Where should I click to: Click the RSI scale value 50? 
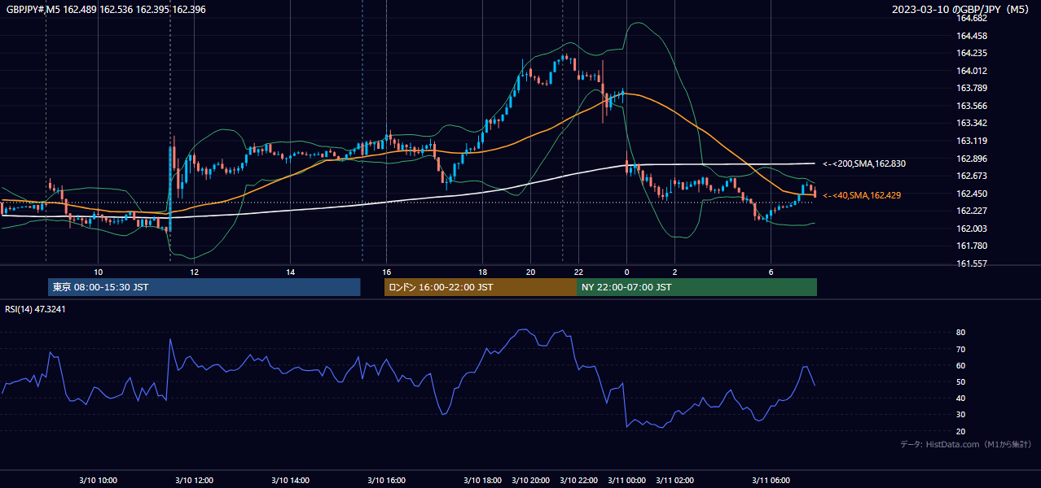pyautogui.click(x=961, y=381)
